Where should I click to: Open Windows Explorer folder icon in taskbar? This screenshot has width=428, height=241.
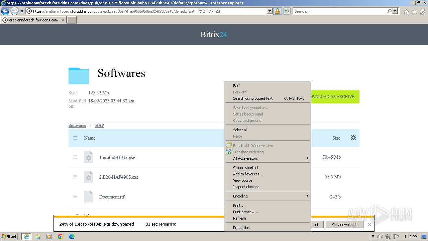coord(38,237)
